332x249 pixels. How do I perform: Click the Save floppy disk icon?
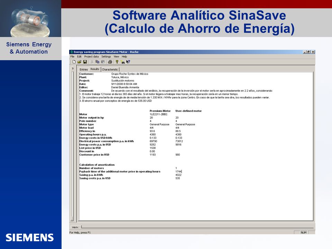85,62
